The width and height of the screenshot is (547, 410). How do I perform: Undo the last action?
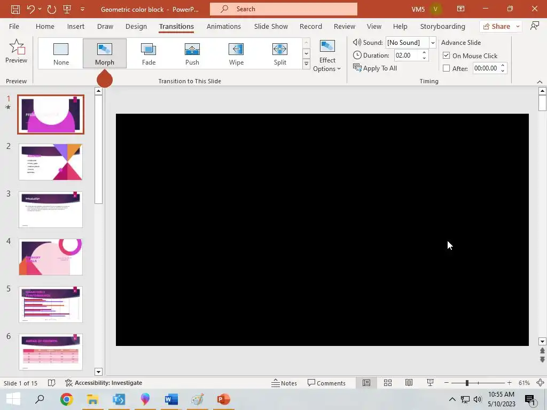(x=30, y=9)
